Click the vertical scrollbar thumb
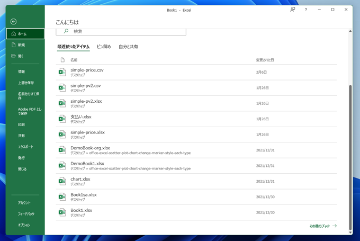The width and height of the screenshot is (360, 241). point(350,157)
